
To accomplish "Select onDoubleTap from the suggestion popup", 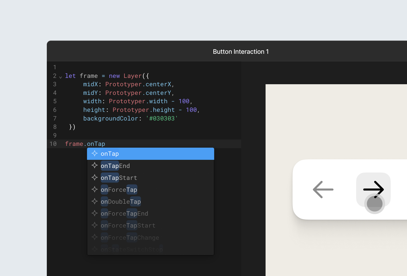I will pyautogui.click(x=121, y=201).
